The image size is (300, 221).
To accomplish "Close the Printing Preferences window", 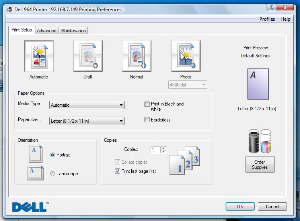I will pyautogui.click(x=285, y=8).
